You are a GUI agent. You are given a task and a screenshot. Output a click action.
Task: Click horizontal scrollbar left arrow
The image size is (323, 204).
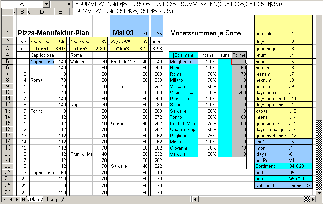click(195, 199)
